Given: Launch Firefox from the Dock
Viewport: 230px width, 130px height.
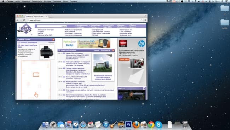Looking at the screenshot, I should 136,125.
